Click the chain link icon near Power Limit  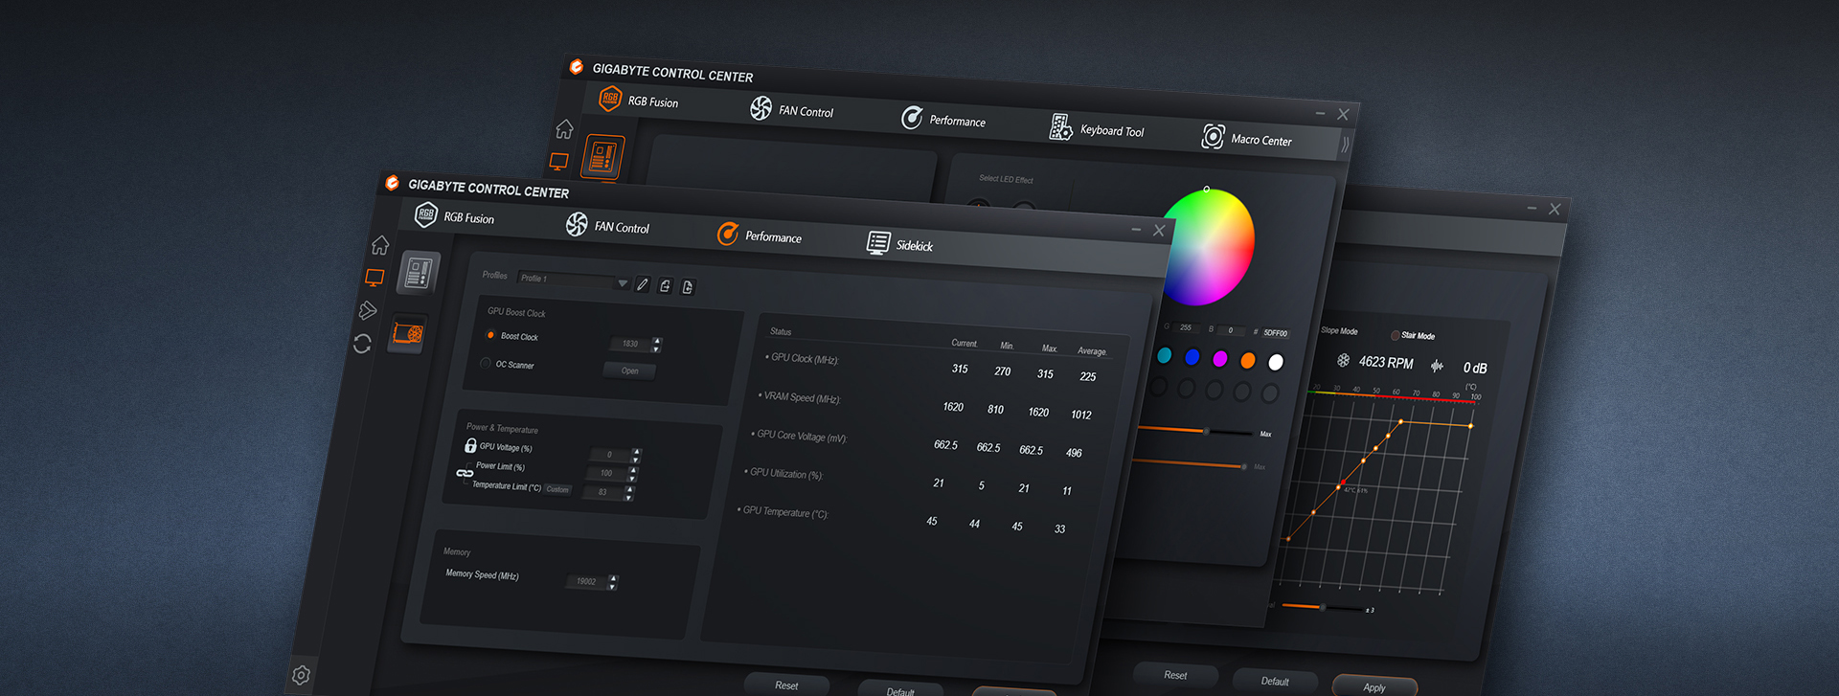(x=465, y=473)
